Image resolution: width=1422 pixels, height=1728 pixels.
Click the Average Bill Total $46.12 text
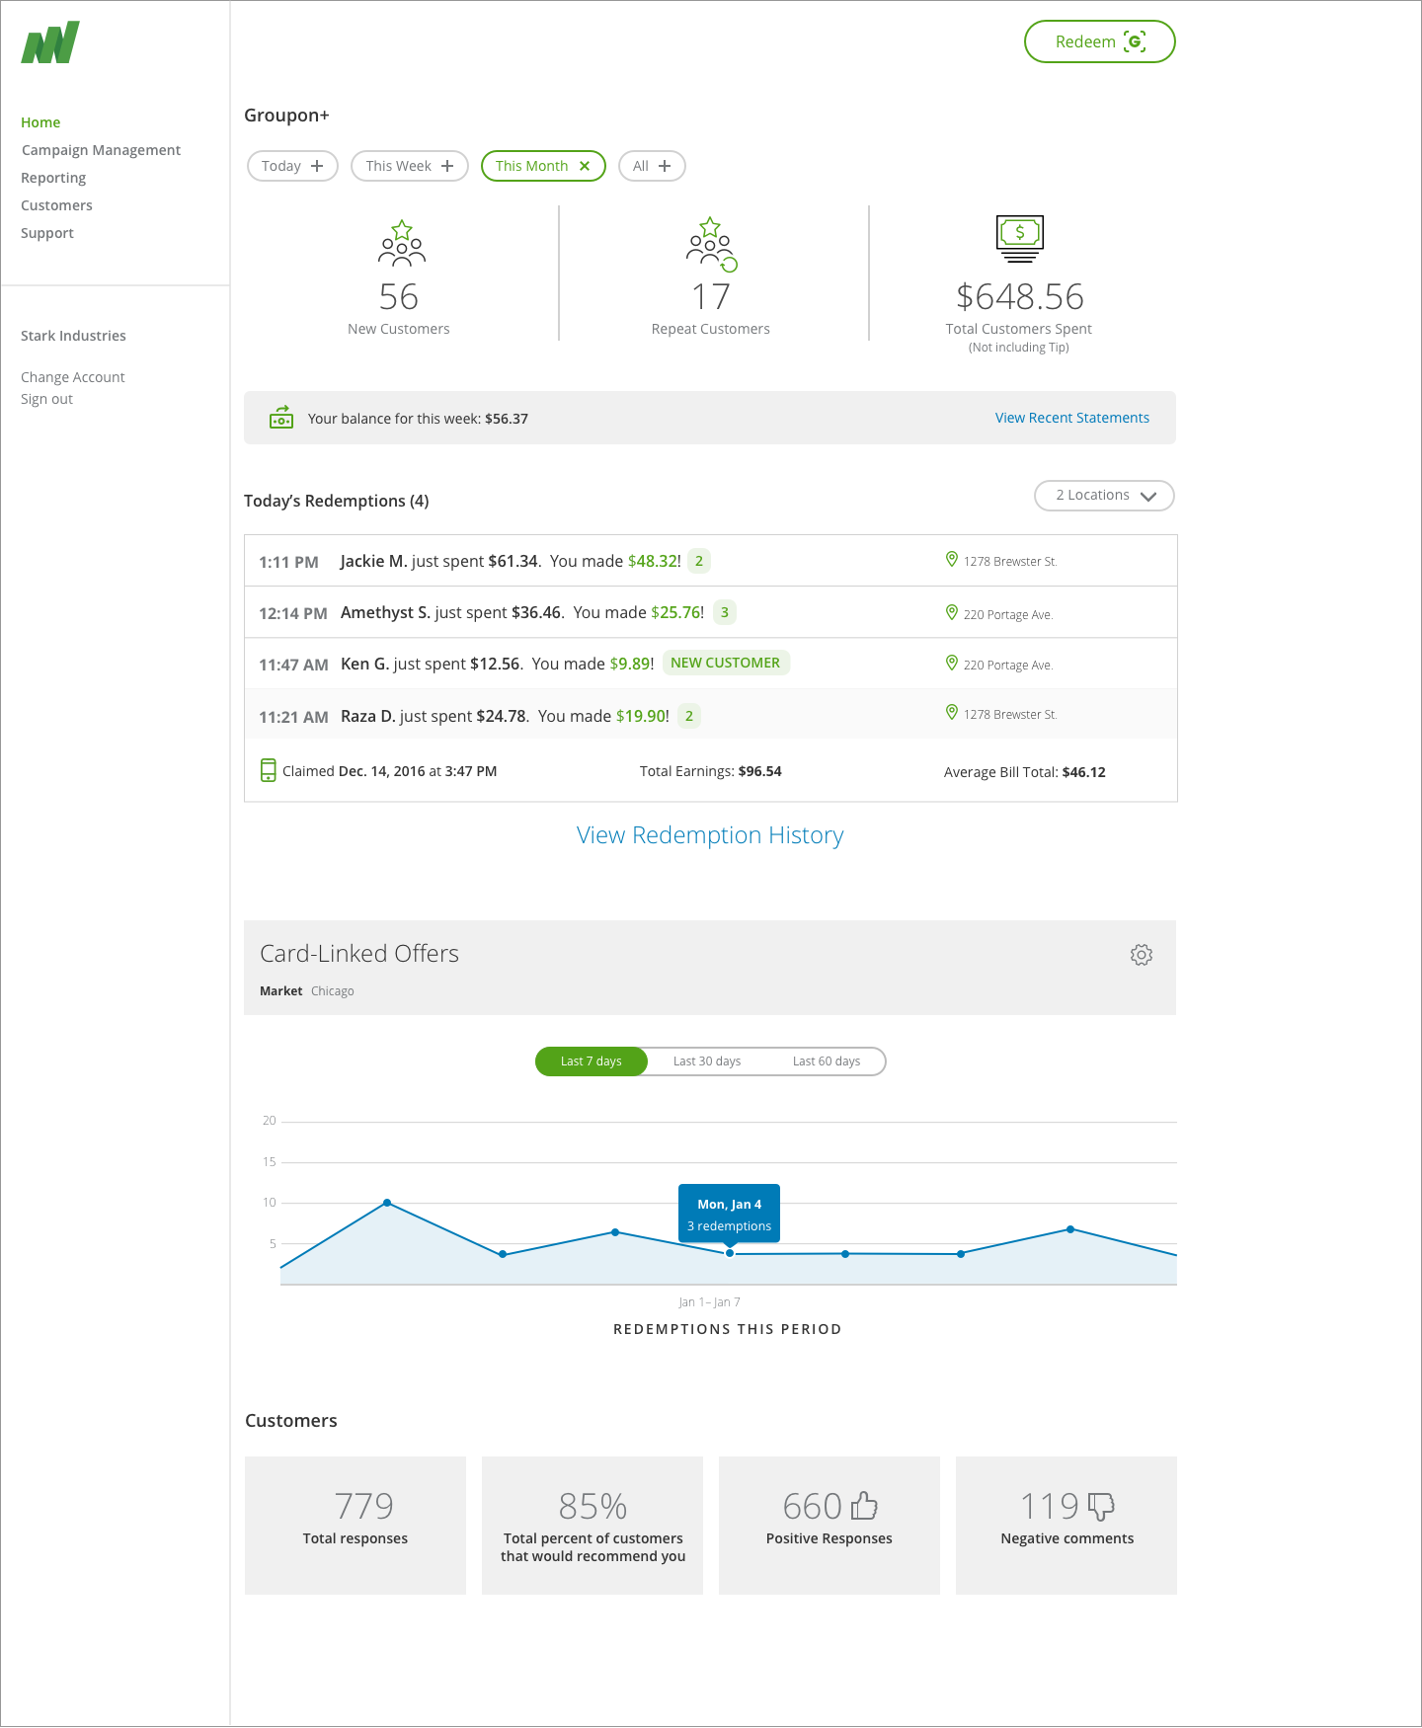click(1025, 772)
